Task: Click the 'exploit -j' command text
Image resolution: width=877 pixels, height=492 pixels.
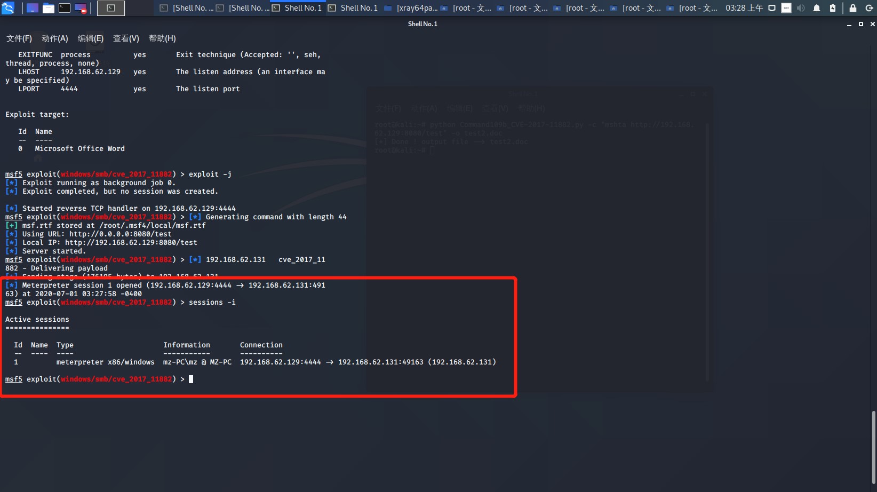Action: coord(210,174)
